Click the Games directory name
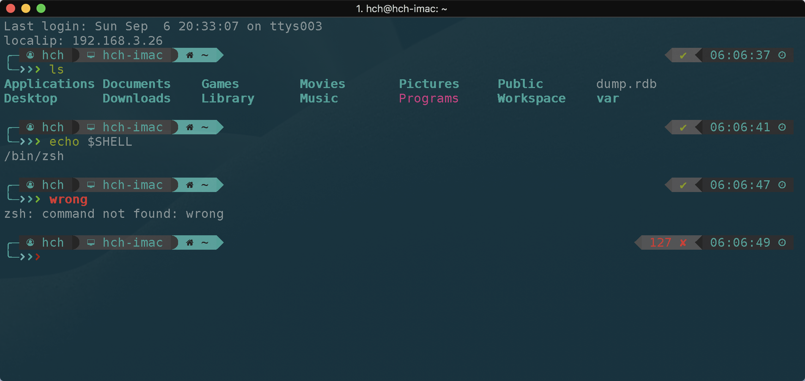The image size is (805, 381). point(220,84)
